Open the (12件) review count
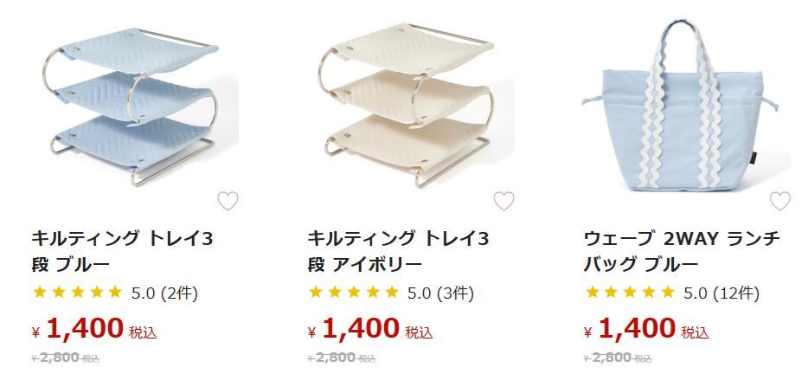808x374 pixels. pyautogui.click(x=735, y=293)
